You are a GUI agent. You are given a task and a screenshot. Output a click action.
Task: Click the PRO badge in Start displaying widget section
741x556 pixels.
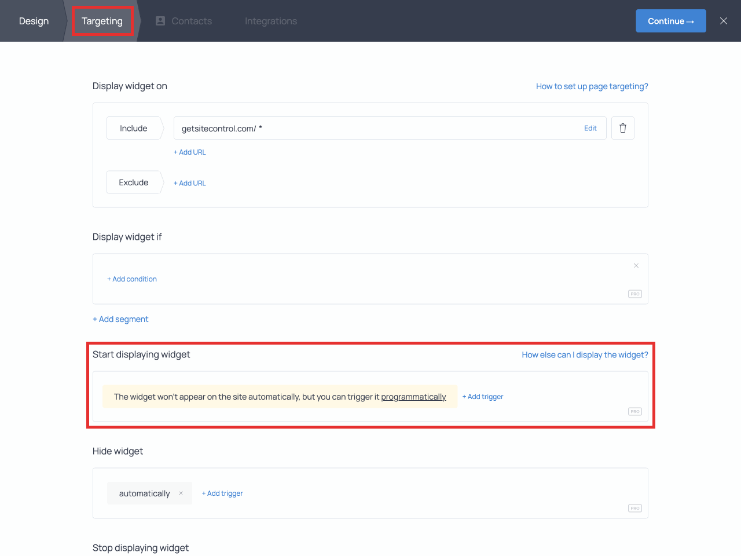pyautogui.click(x=634, y=411)
